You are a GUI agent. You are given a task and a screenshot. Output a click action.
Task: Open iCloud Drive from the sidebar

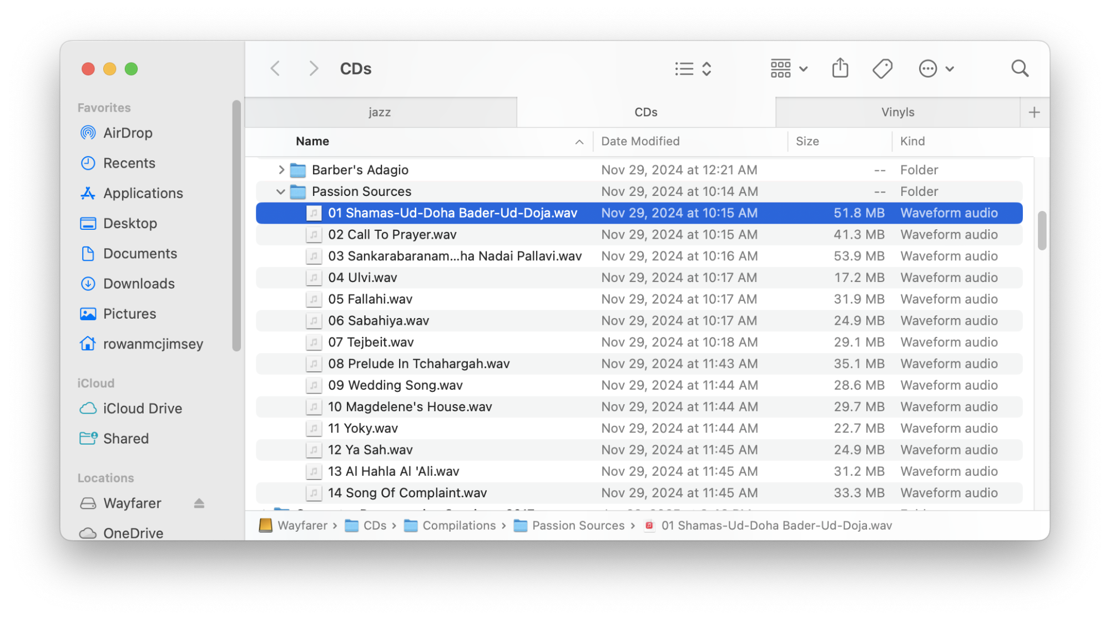tap(142, 408)
